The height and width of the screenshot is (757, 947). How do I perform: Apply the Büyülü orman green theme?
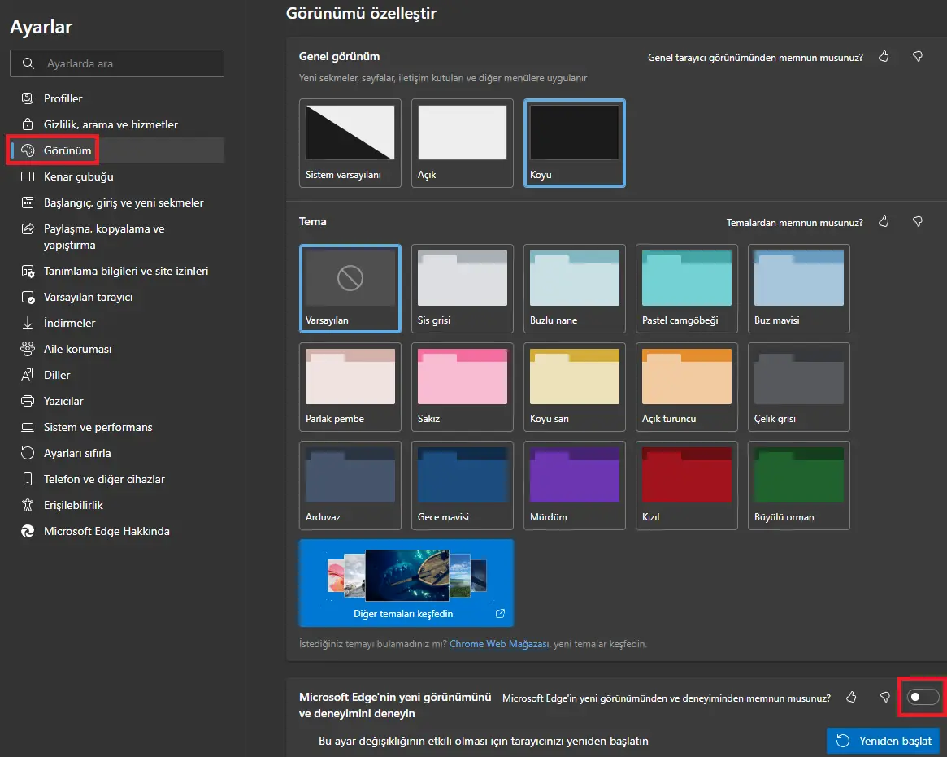pos(799,485)
